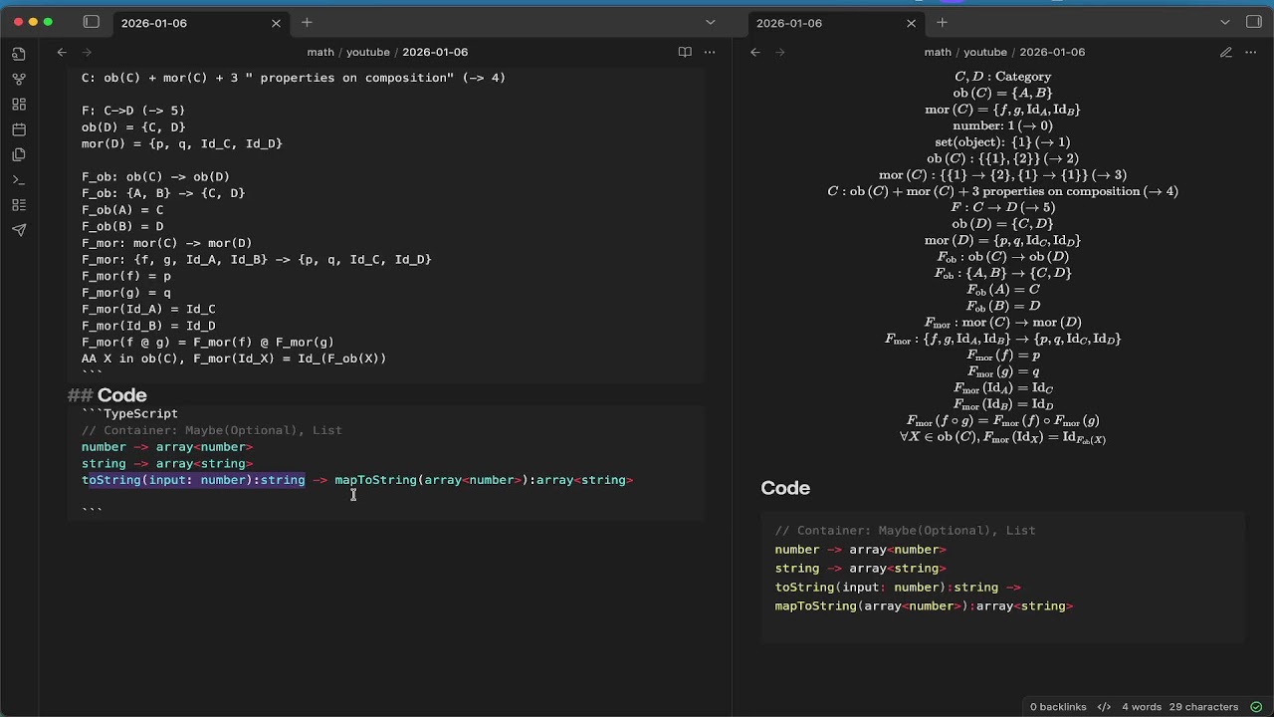Open the youtube folder breadcrumb in the left pane
Screen dimensions: 1274x717
pos(368,52)
